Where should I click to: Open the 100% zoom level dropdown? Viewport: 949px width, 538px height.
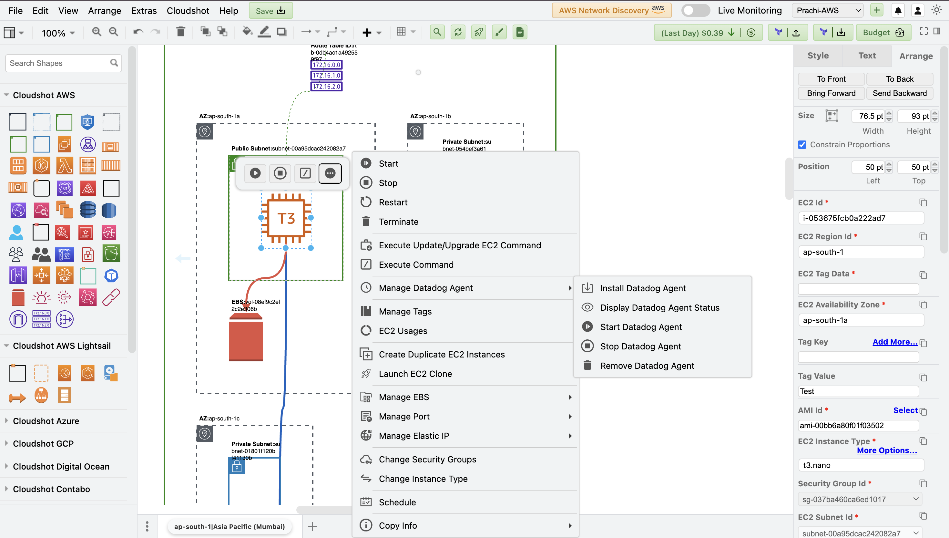point(58,33)
